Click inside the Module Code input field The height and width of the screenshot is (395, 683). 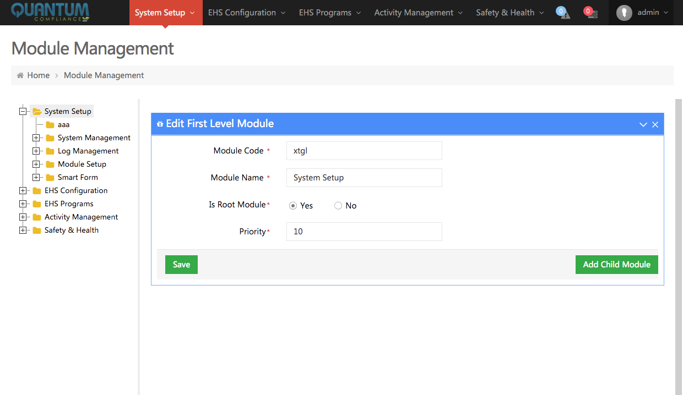click(x=364, y=151)
